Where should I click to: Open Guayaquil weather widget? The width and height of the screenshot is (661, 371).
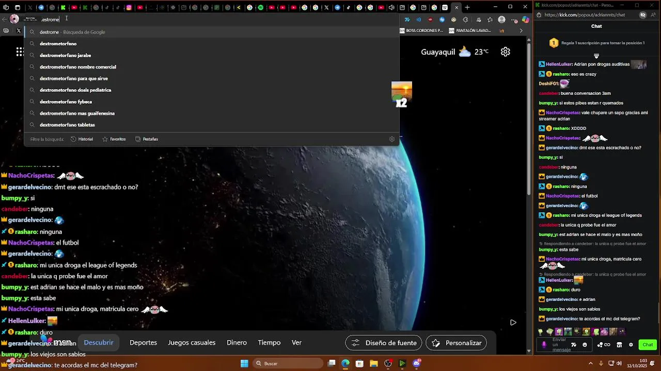pyautogui.click(x=454, y=52)
